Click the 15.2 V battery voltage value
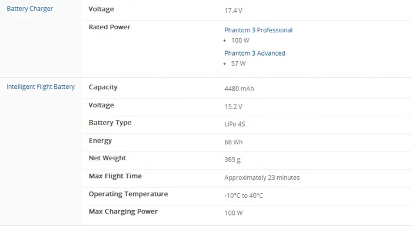This screenshot has width=412, height=226. 233,107
